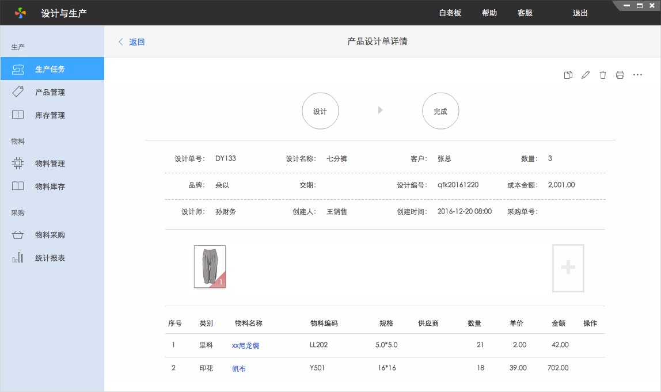Click the trash delete icon

click(x=603, y=75)
